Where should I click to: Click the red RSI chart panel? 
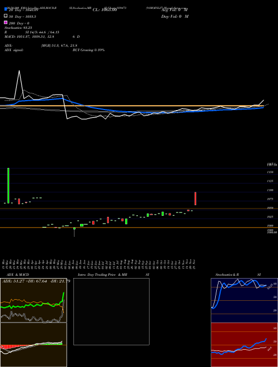tap(244, 345)
